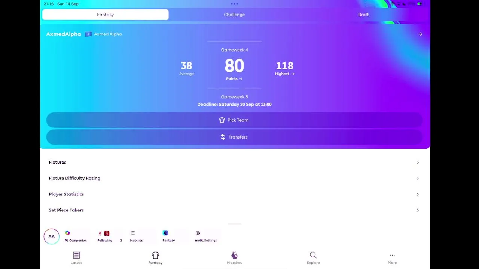Tap the AxmedAlpha team name
The image size is (479, 269).
click(x=64, y=34)
